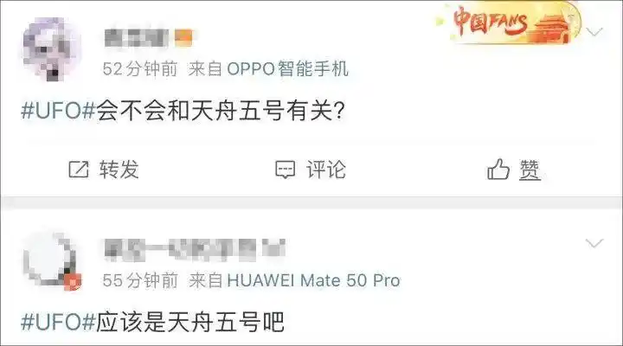Toggle like using the 赞 label

coord(530,170)
